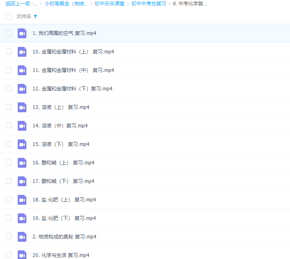Click video icon for 金属和金属材料（上）file
Viewport: 290px width, 259px height.
[x=22, y=52]
